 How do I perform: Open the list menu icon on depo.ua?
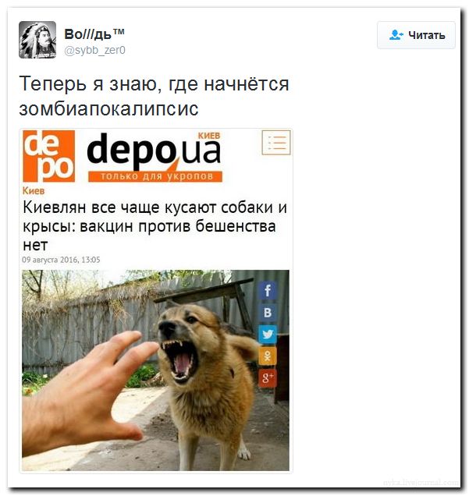276,143
